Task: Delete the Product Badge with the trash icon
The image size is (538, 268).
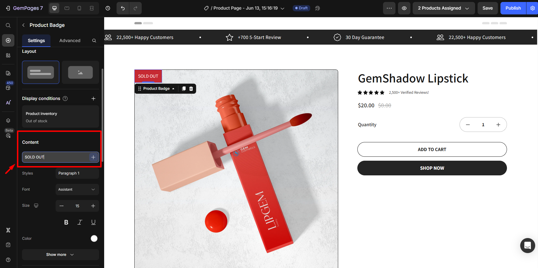Action: coord(191,88)
